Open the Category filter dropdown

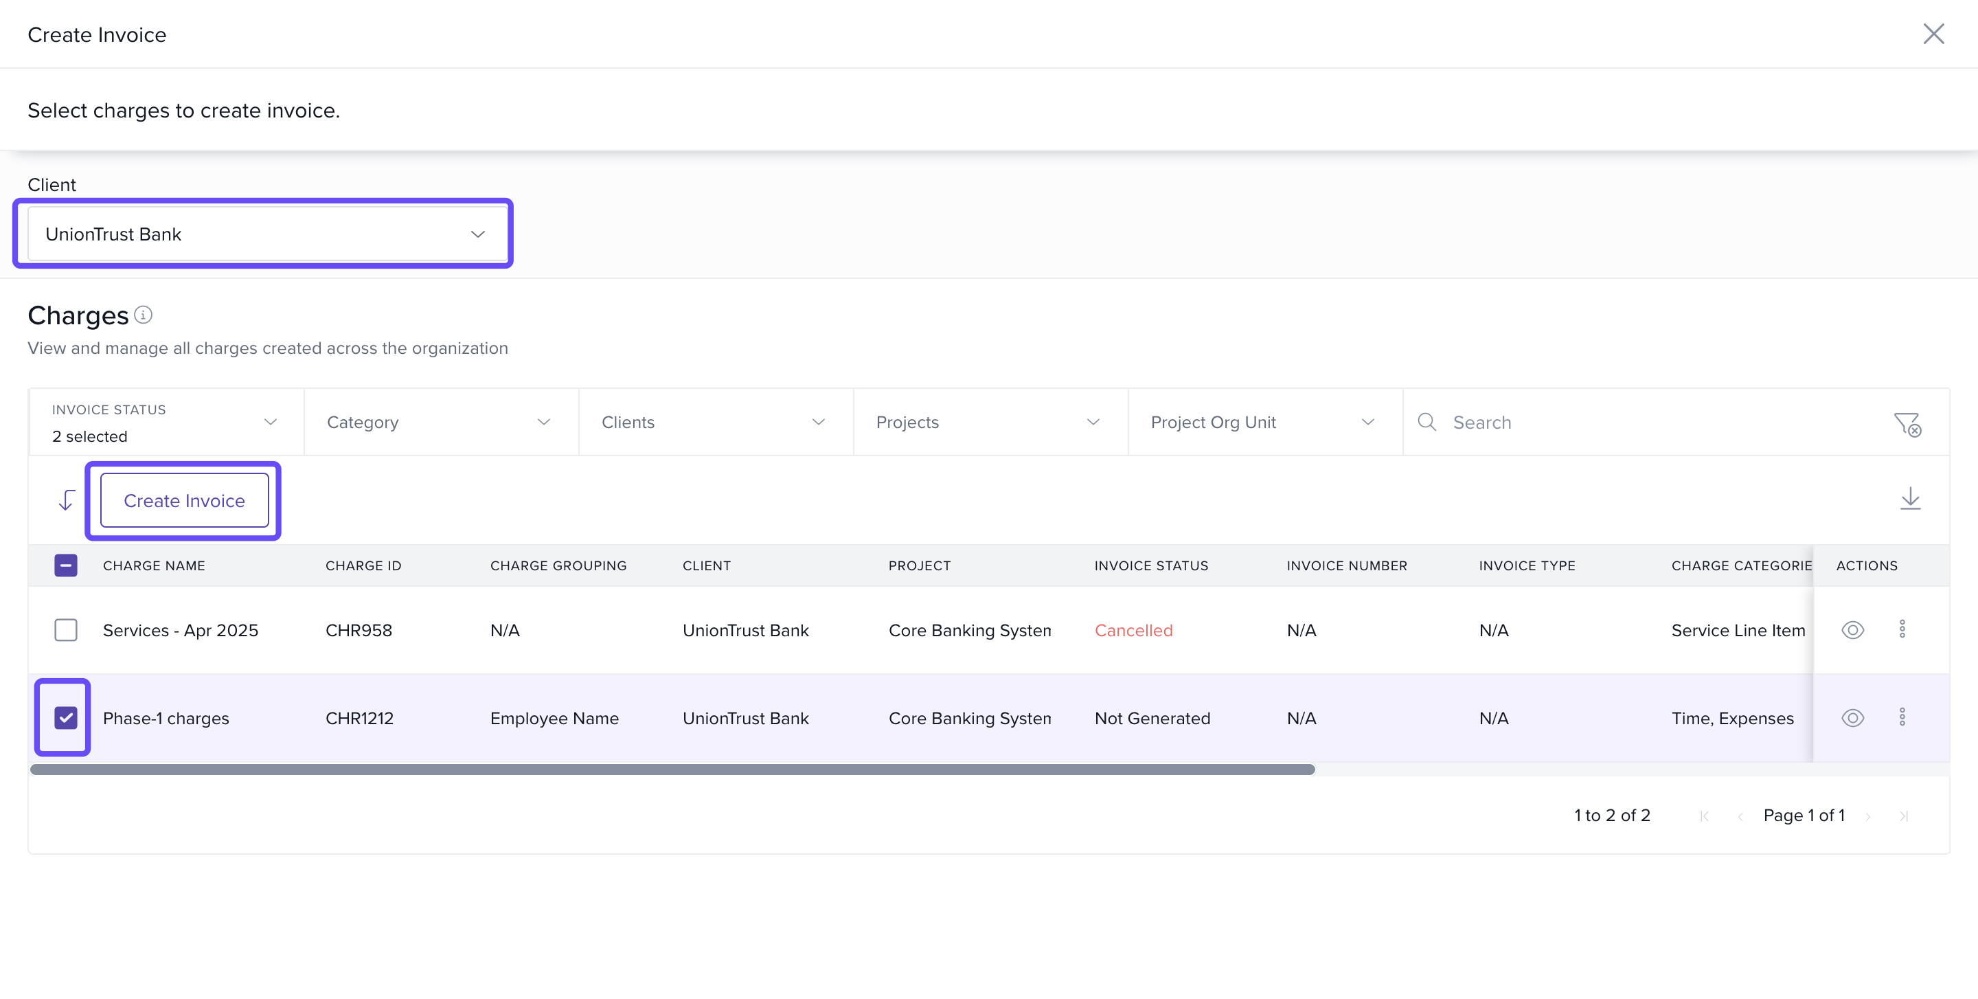pyautogui.click(x=440, y=423)
